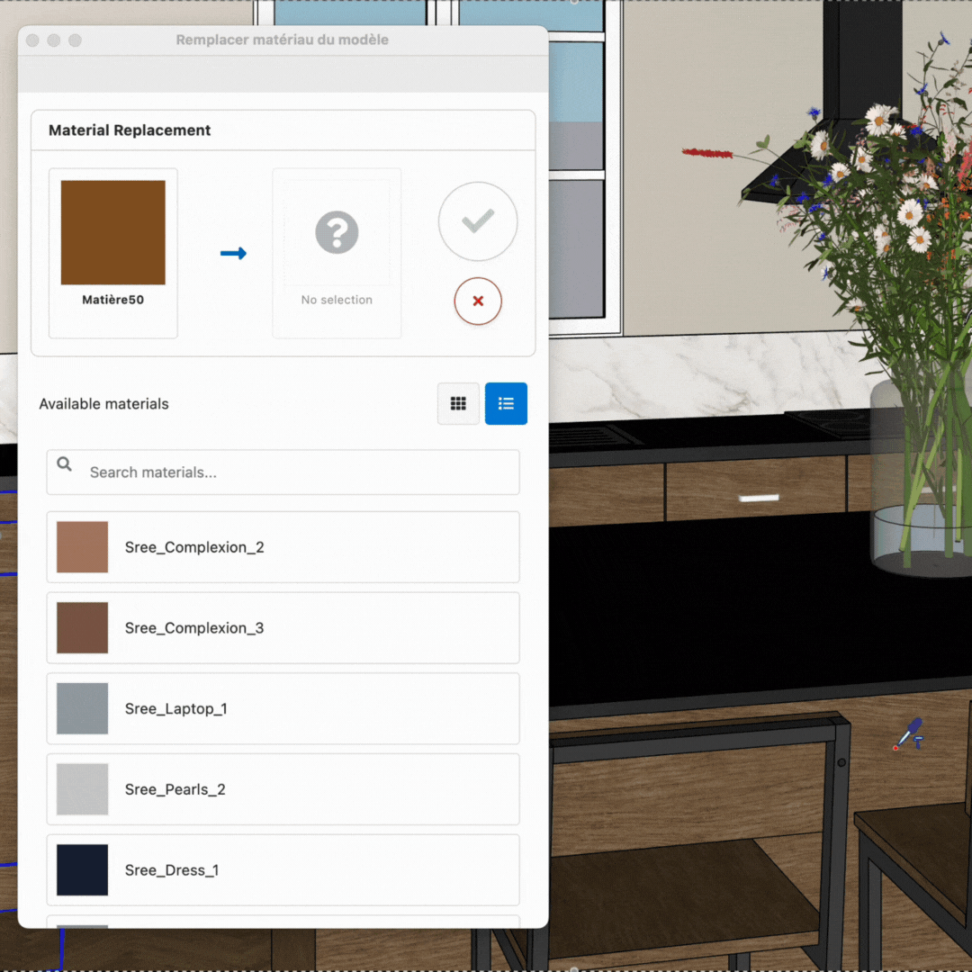This screenshot has width=972, height=972.
Task: Zoom the window with third title-bar button
Action: [x=76, y=40]
